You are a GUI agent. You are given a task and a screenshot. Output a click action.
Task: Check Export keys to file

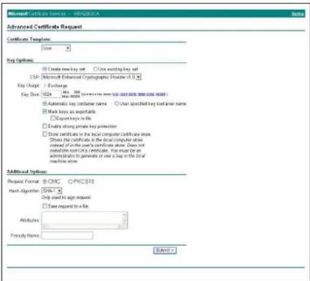53,118
